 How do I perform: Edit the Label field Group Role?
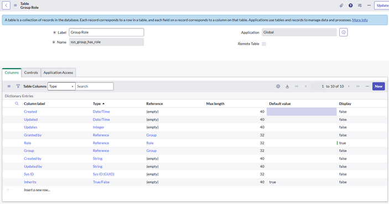(x=106, y=32)
